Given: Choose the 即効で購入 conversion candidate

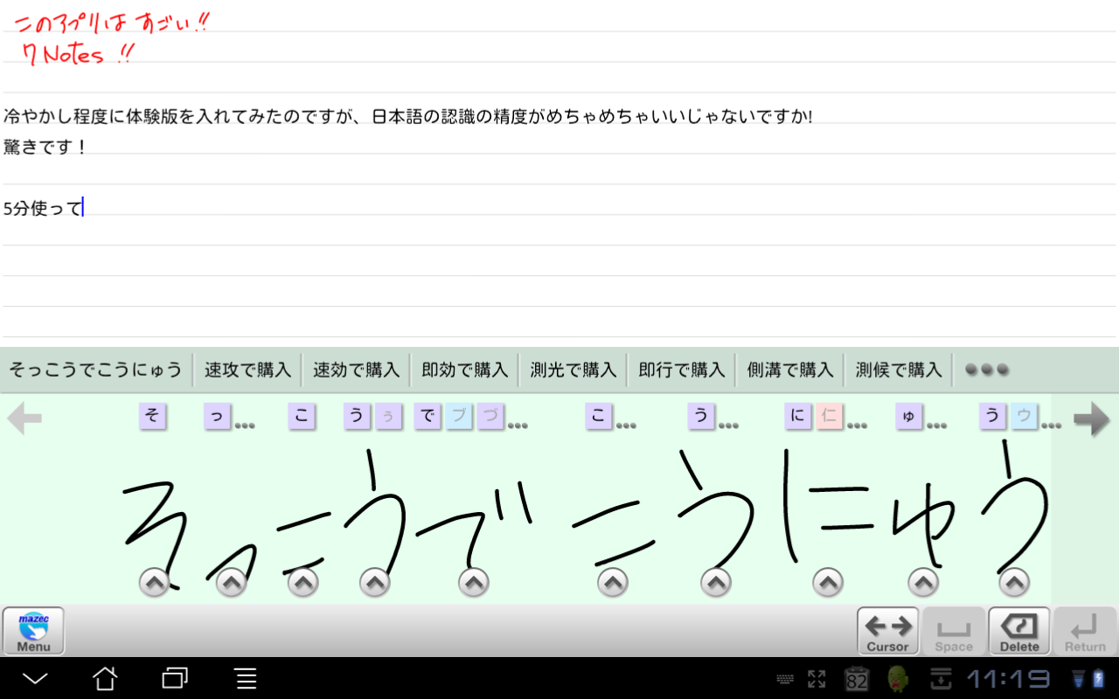Looking at the screenshot, I should click(x=465, y=370).
